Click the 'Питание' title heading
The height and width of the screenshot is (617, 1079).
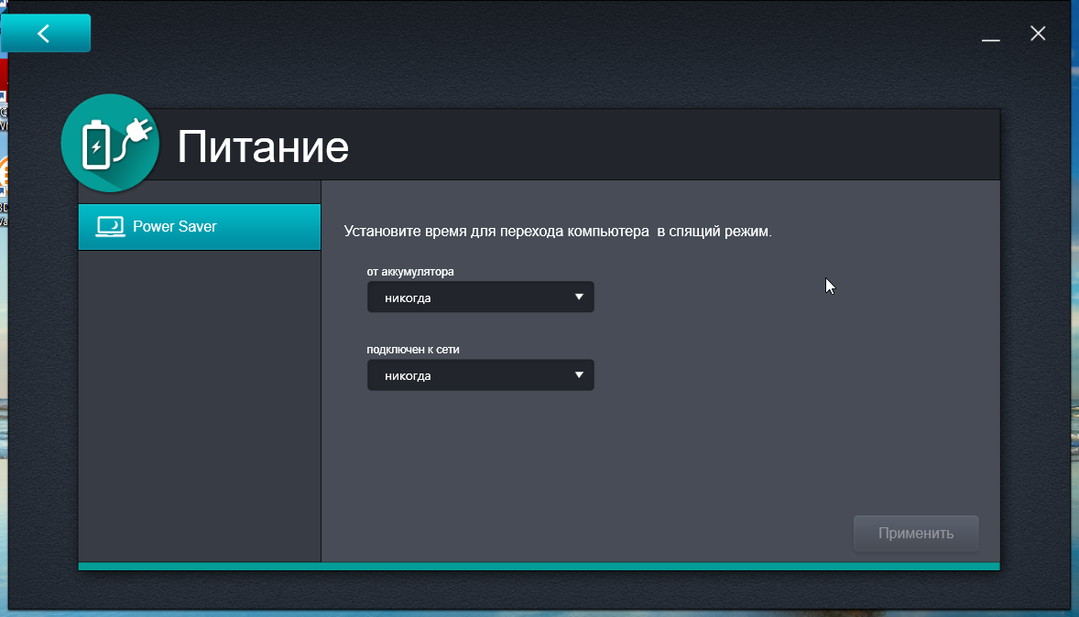263,146
